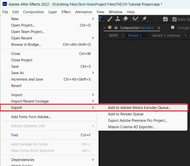Open the Composition panel hamburger menu
Screen dimensions: 190x166
pyautogui.click(x=159, y=28)
